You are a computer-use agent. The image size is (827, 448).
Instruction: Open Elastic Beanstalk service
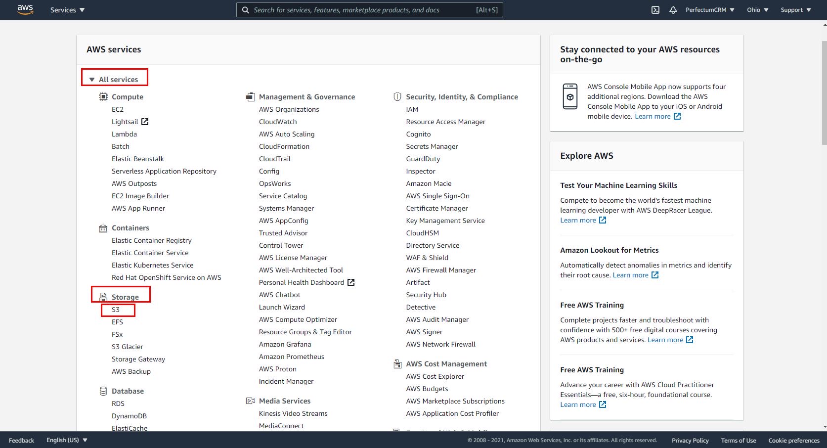pos(138,159)
